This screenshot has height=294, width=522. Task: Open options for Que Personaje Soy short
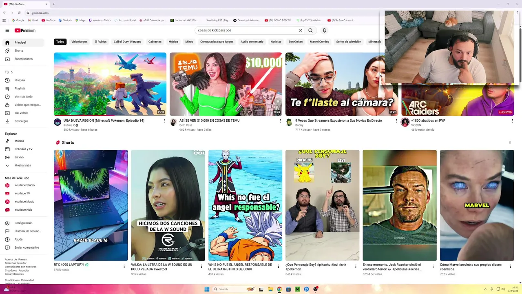point(356,266)
